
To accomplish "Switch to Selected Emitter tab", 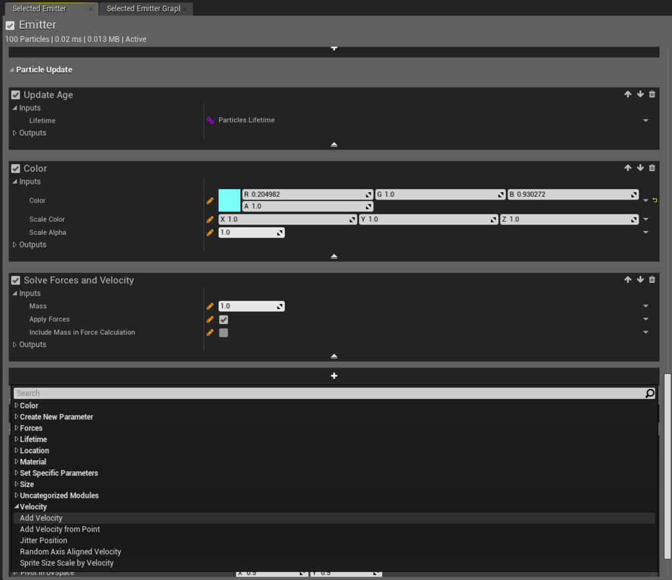I will coord(39,9).
